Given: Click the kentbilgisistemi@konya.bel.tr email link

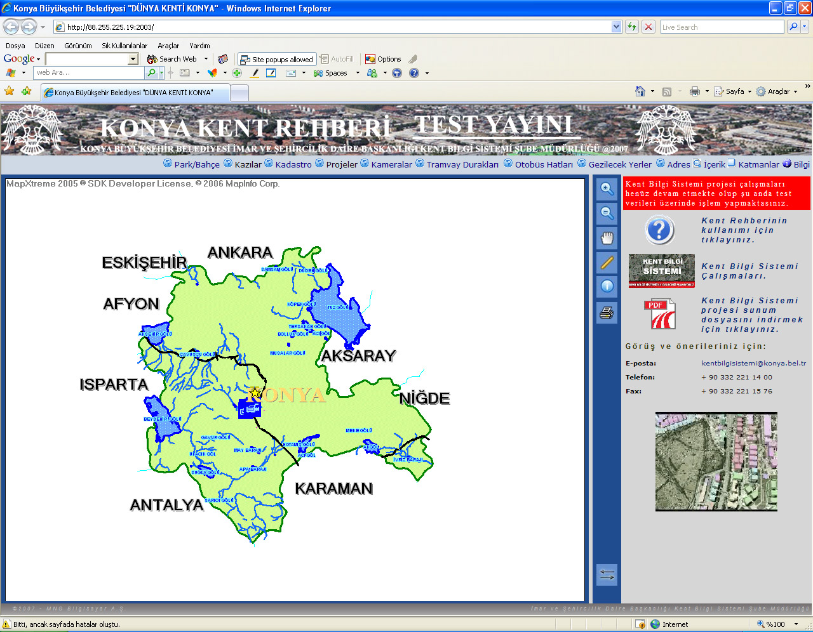Looking at the screenshot, I should pos(754,364).
